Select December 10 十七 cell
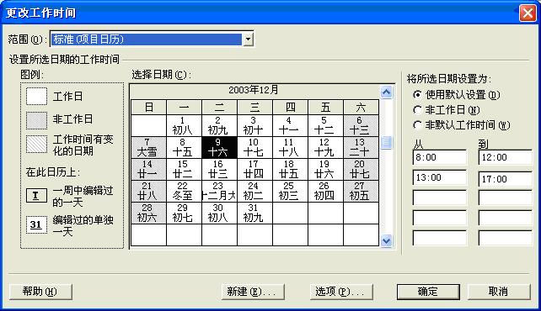This screenshot has height=311, width=541. (255, 148)
